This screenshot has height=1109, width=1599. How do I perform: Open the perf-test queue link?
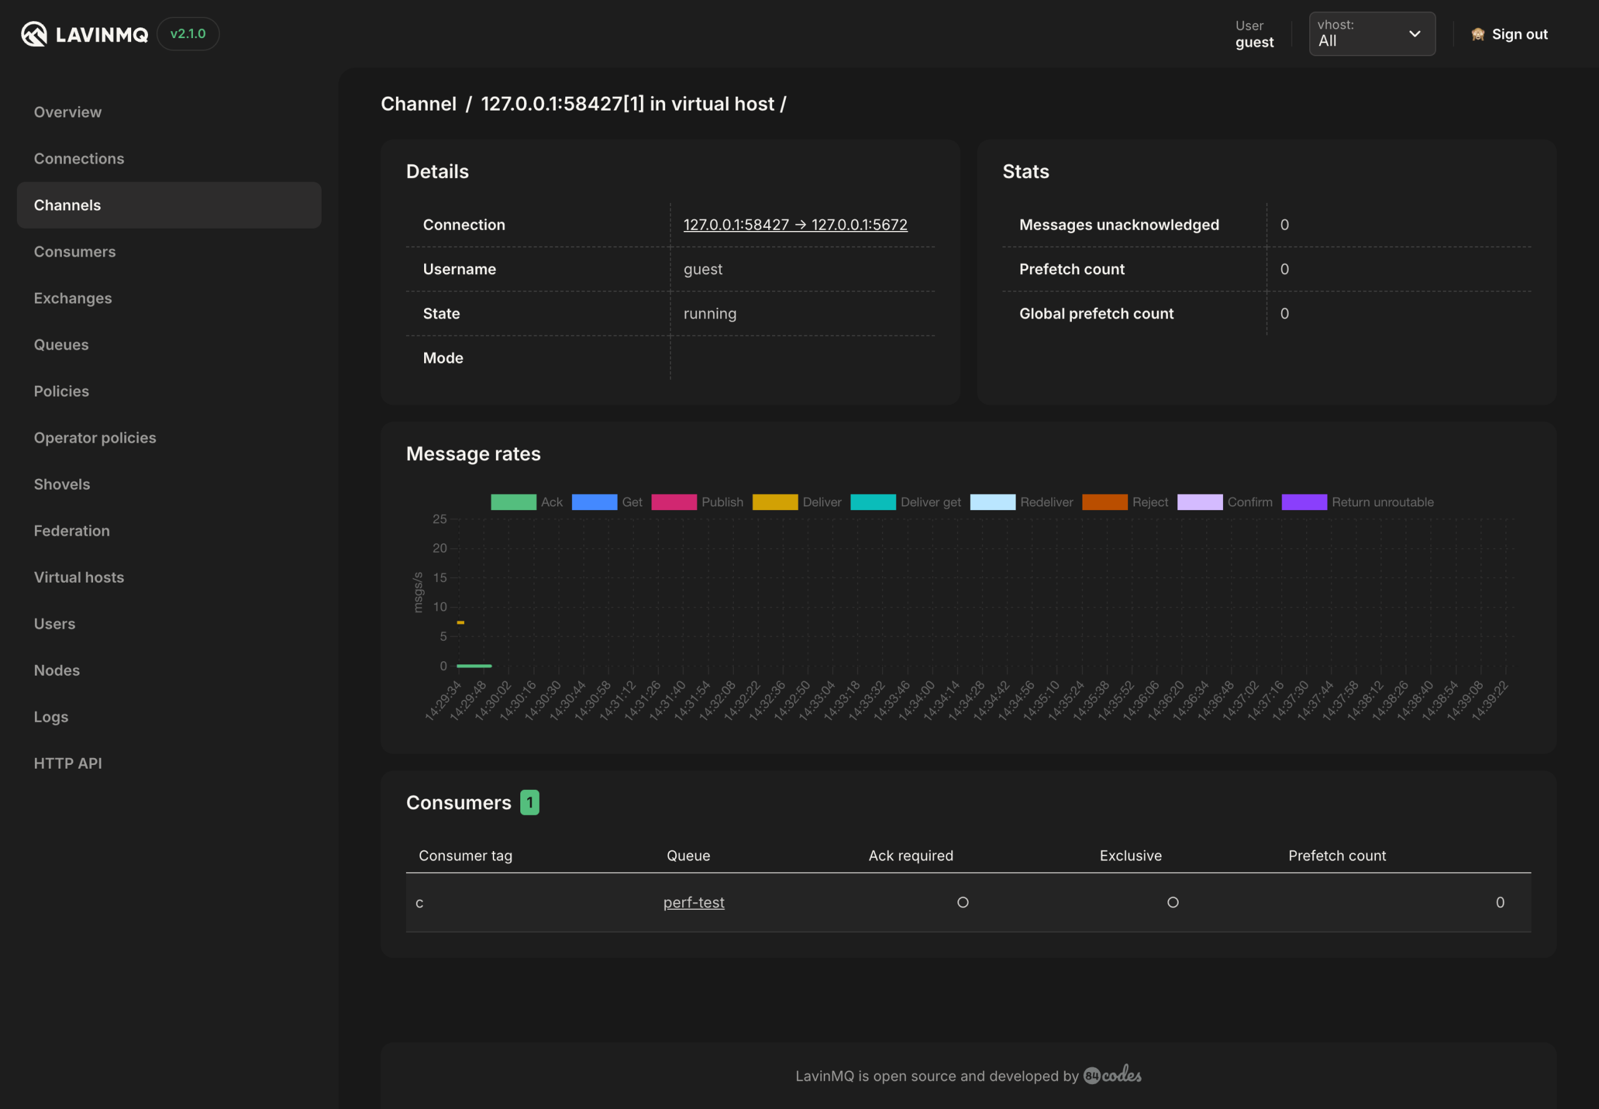coord(693,902)
